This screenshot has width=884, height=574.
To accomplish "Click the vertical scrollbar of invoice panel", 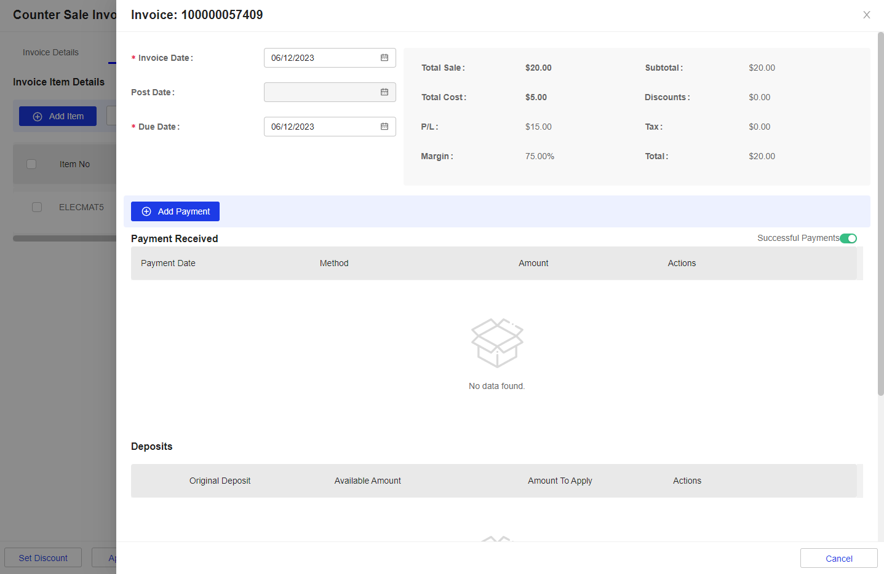I will [x=880, y=214].
